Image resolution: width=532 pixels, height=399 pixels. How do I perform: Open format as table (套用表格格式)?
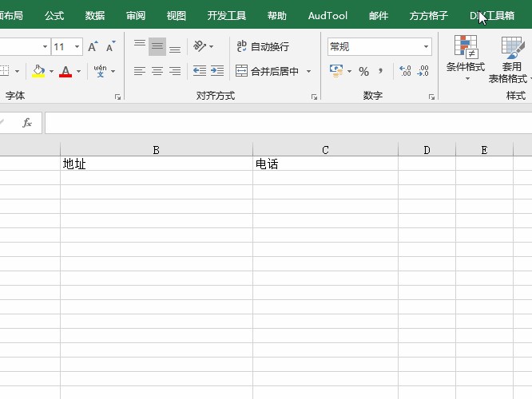510,59
